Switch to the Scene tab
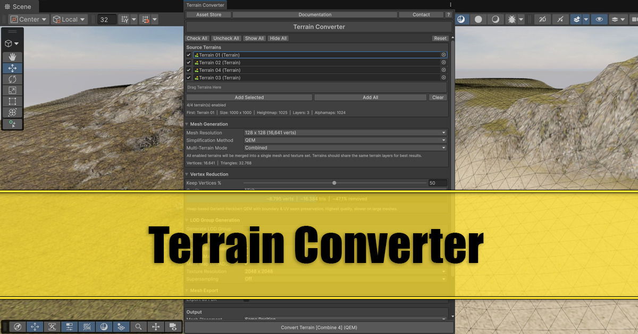 click(x=18, y=6)
